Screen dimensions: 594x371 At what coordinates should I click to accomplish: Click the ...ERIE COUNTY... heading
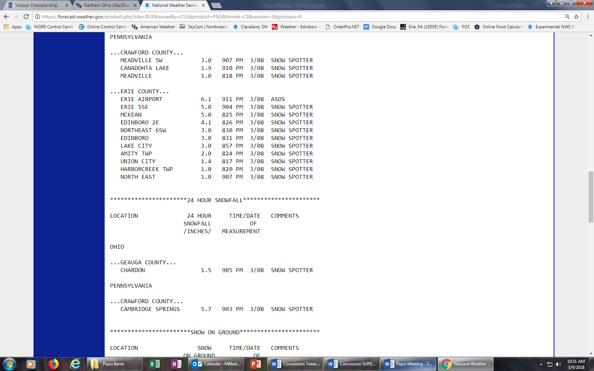click(140, 92)
